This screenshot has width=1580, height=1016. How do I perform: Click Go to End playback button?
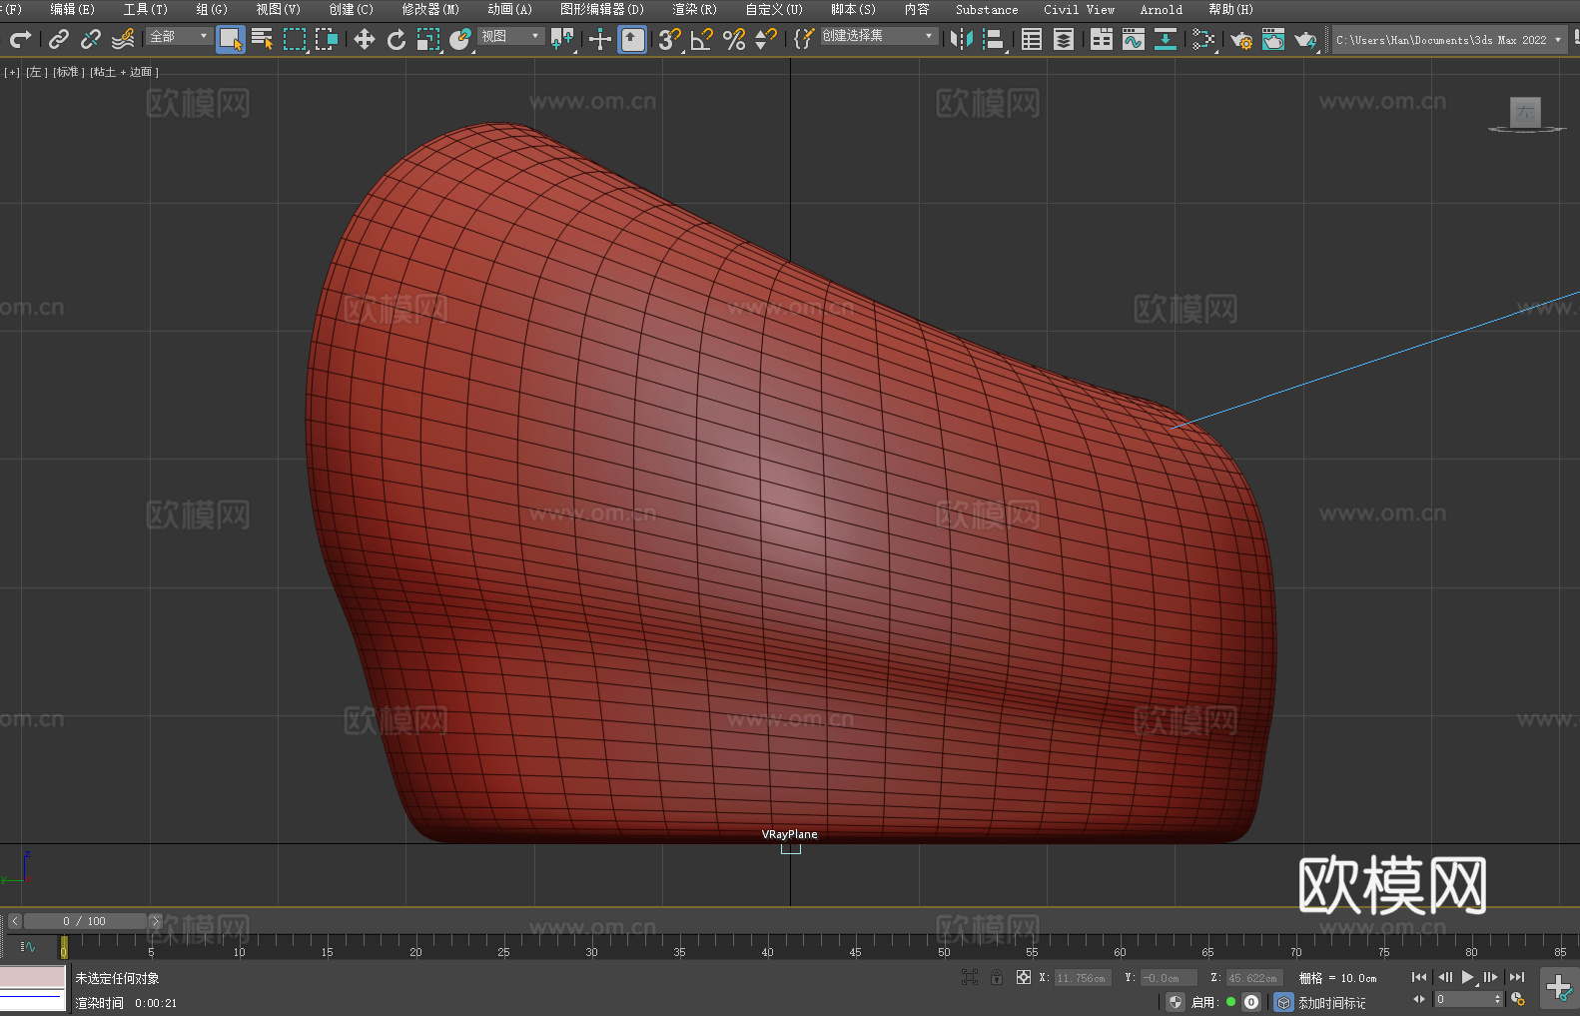(1517, 977)
